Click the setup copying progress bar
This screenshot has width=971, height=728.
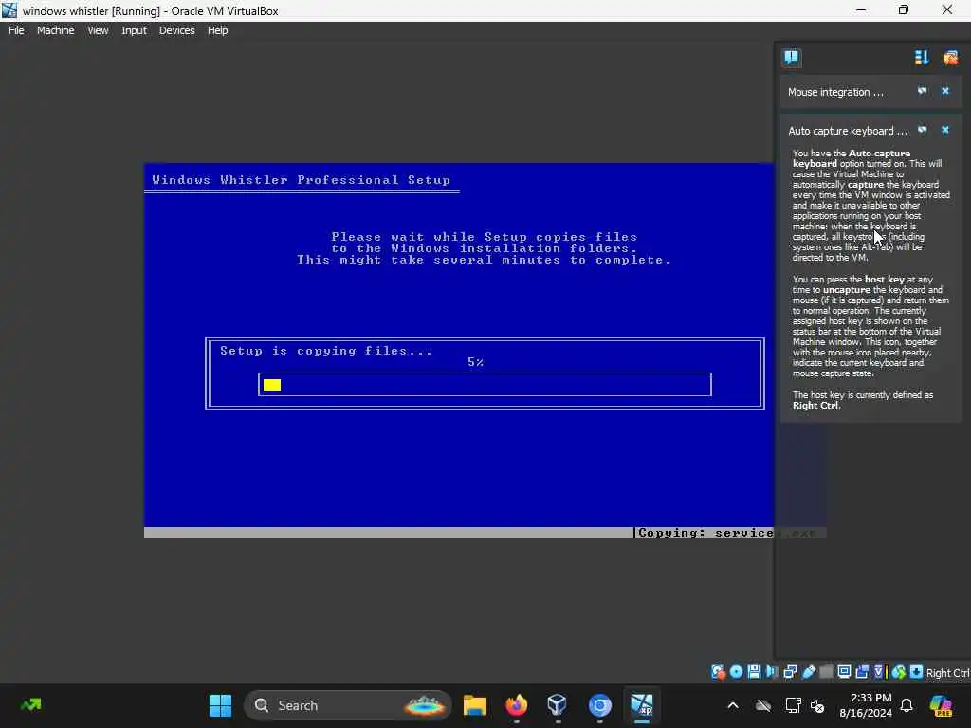tap(485, 385)
